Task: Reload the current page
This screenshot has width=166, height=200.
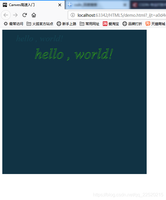Action: pos(25,15)
